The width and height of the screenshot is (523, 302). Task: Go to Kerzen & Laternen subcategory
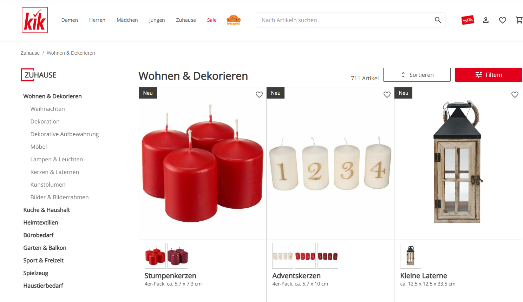[x=55, y=172]
